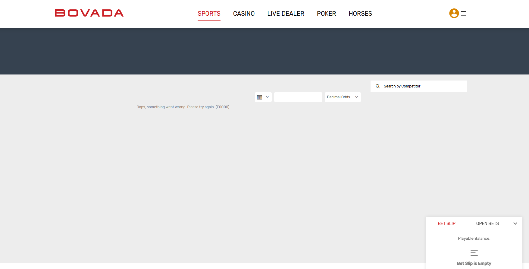Click the Bovada logo

[x=89, y=13]
